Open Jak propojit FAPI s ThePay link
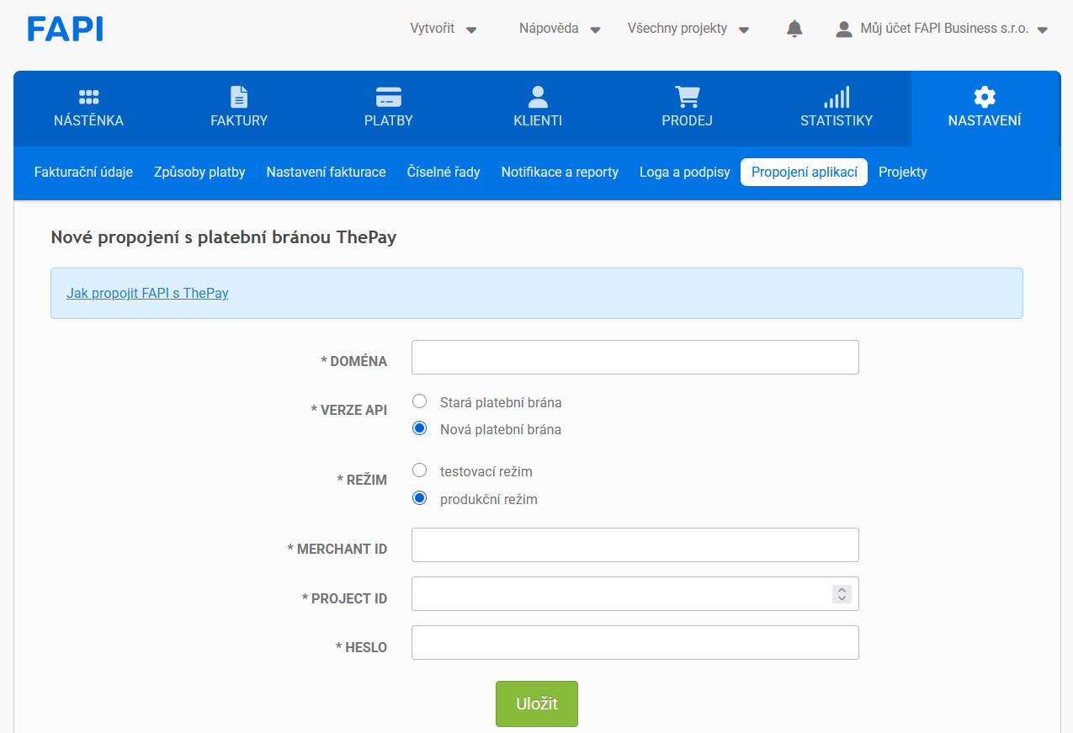The height and width of the screenshot is (733, 1073). 147,293
